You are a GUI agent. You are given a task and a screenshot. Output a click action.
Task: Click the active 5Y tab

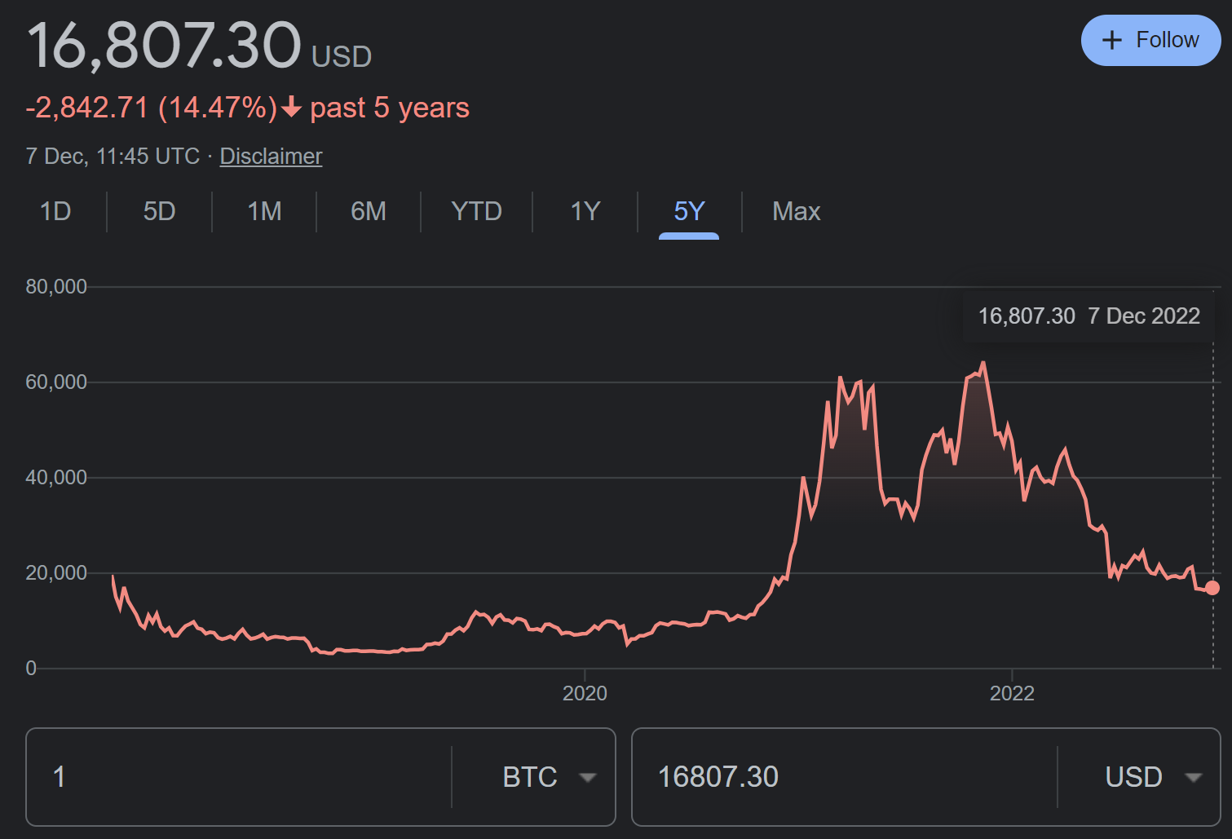point(689,211)
